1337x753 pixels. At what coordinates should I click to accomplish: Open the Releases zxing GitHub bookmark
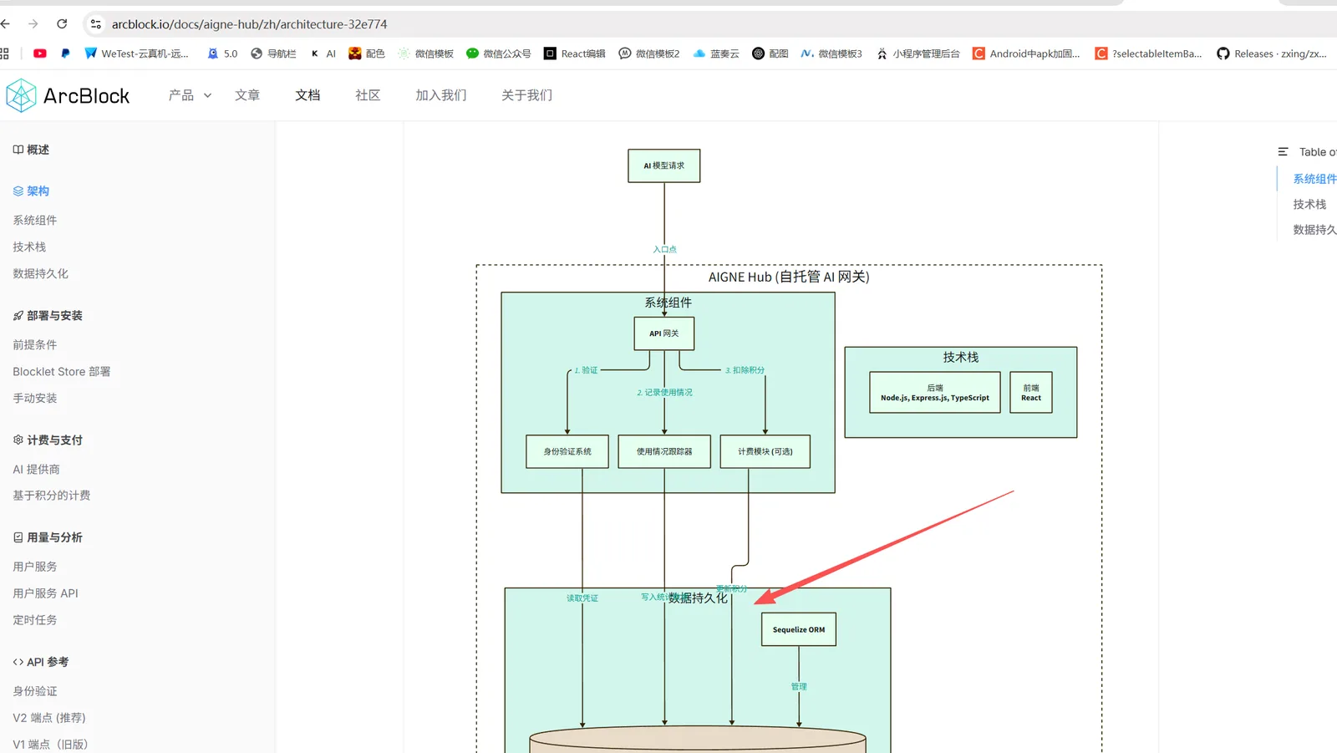pos(1271,53)
